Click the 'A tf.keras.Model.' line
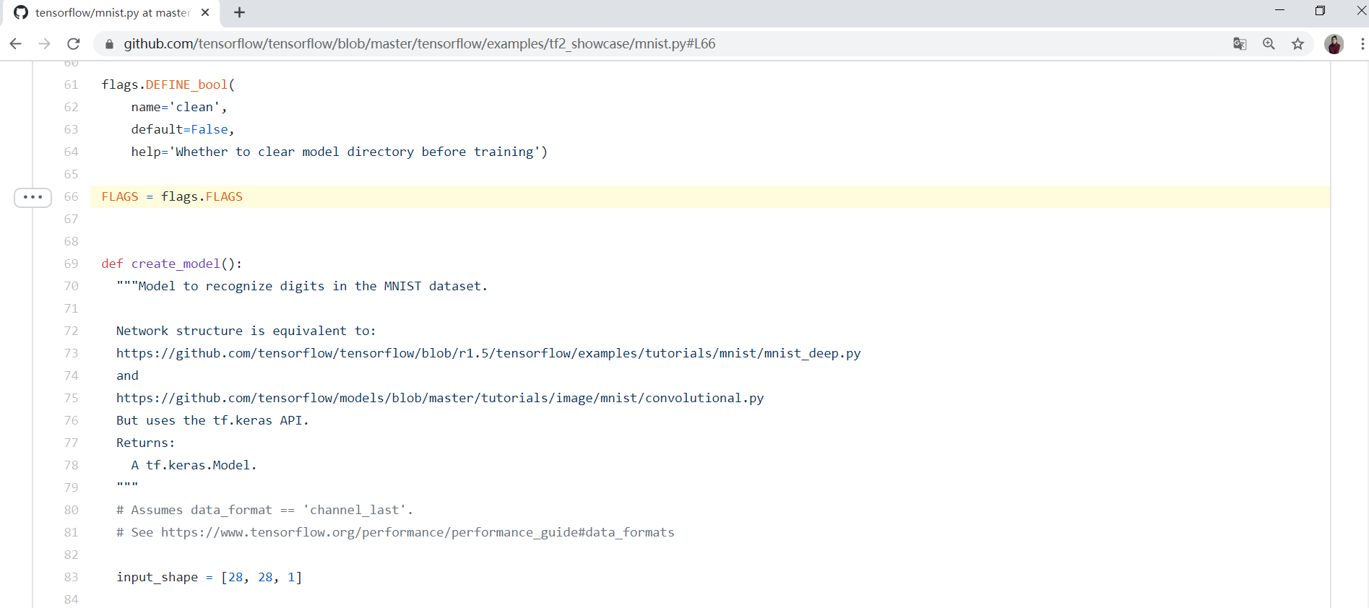The image size is (1369, 608). 194,466
